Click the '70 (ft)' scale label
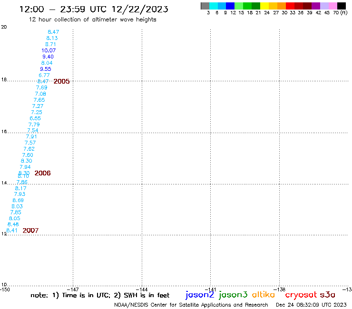The height and width of the screenshot is (309, 352). point(340,13)
